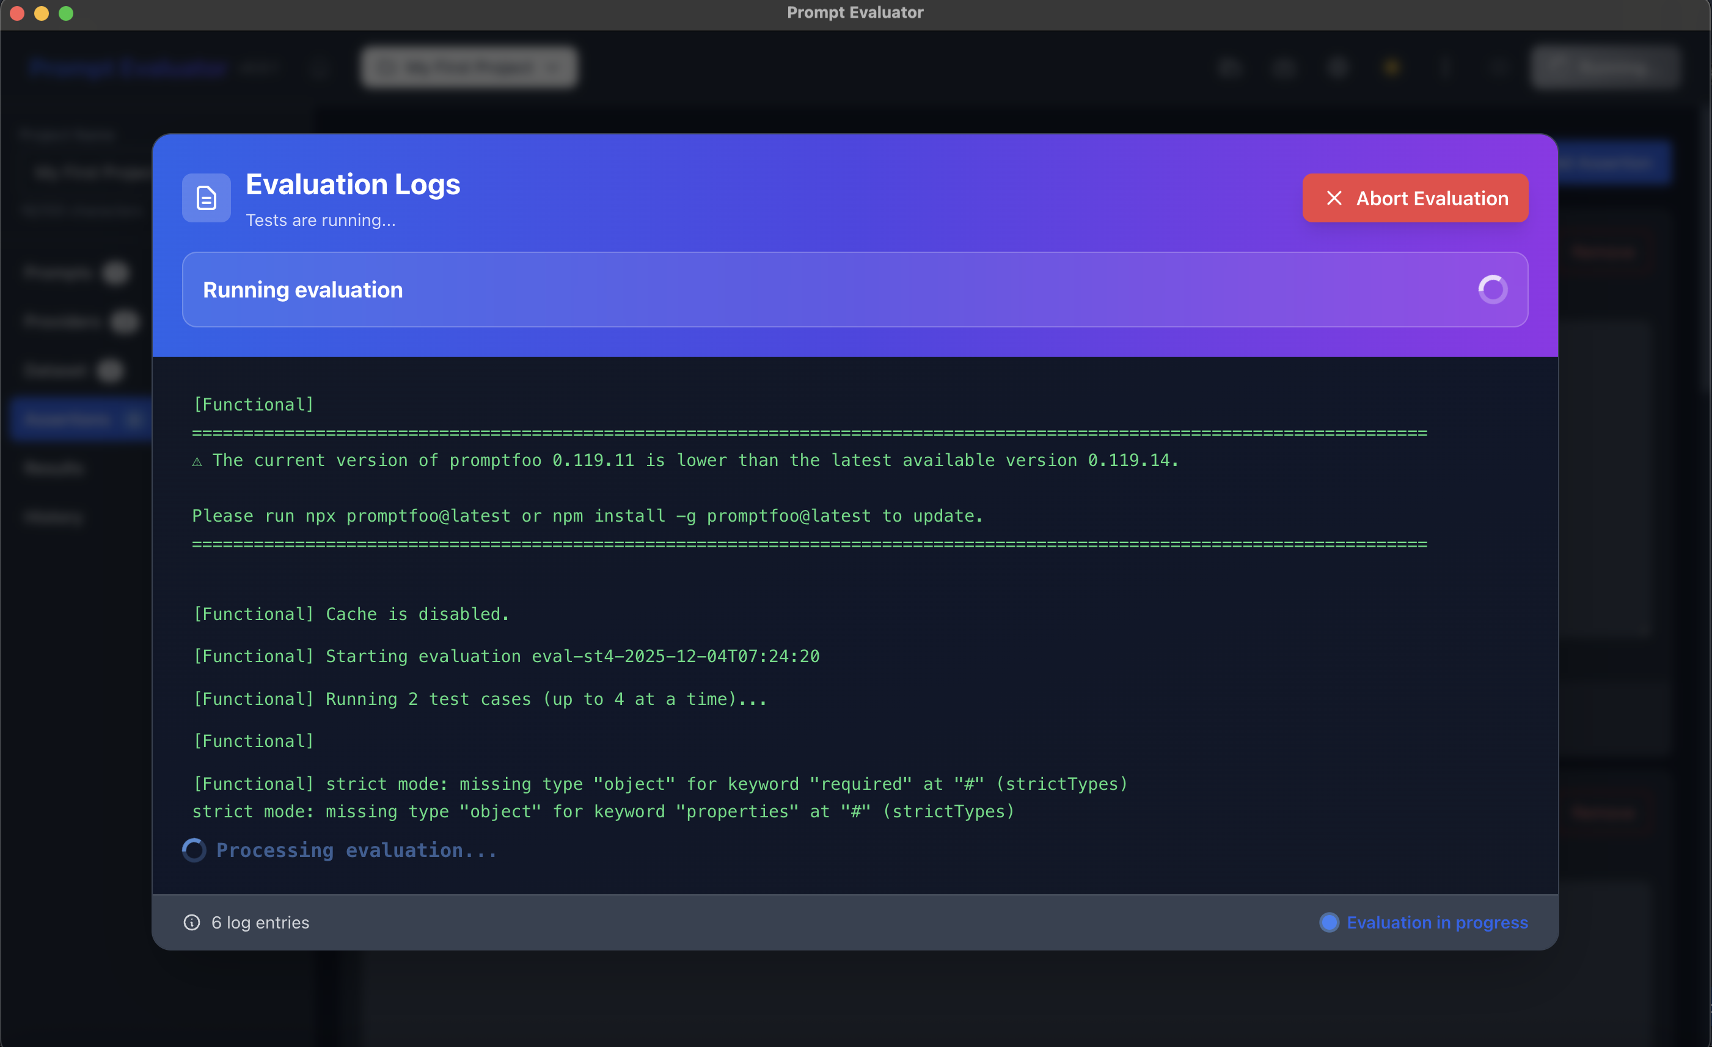Click the leftmost circular icon in the top-right toolbar

(1229, 67)
